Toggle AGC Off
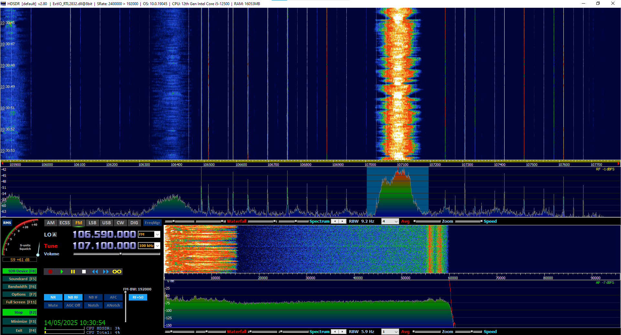The width and height of the screenshot is (621, 335). pyautogui.click(x=73, y=305)
